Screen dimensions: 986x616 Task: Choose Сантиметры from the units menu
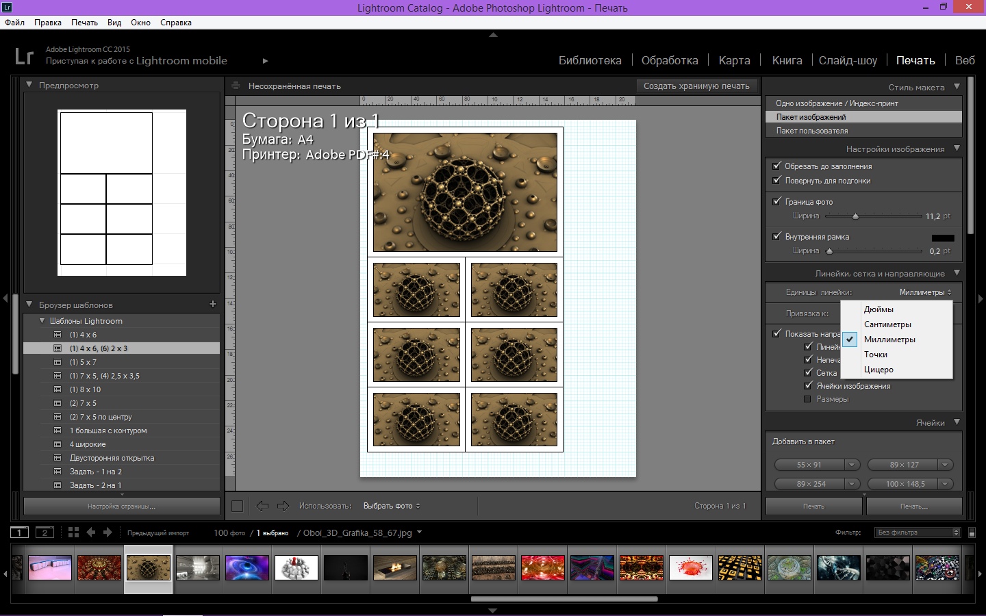point(887,324)
